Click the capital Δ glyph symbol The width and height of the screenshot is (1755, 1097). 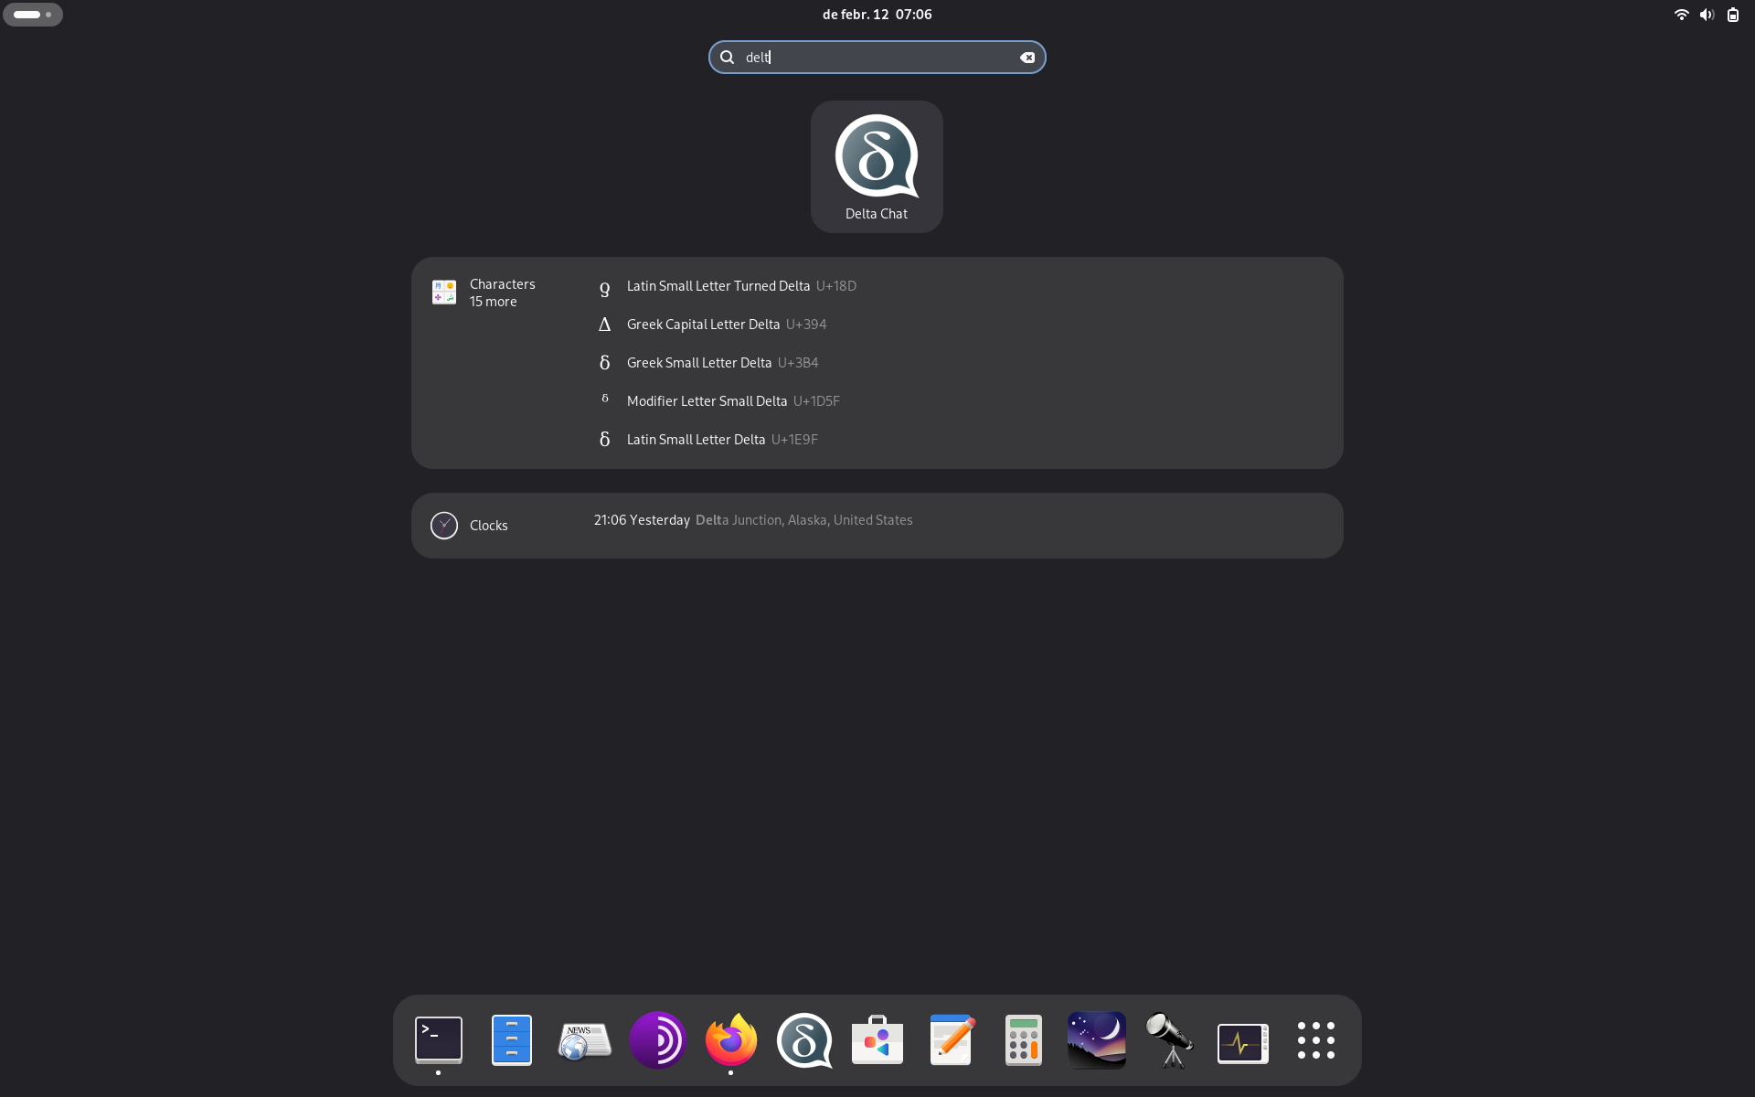pyautogui.click(x=604, y=325)
